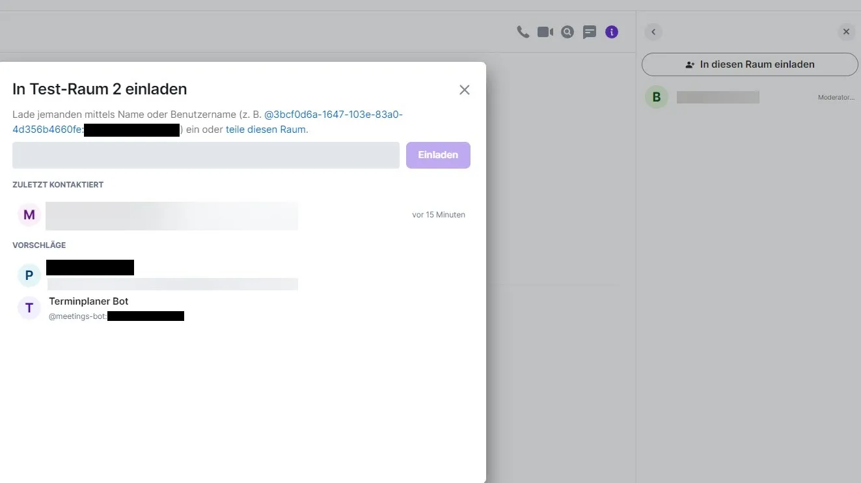Click the Moderator role label
Image resolution: width=861 pixels, height=483 pixels.
pos(836,98)
